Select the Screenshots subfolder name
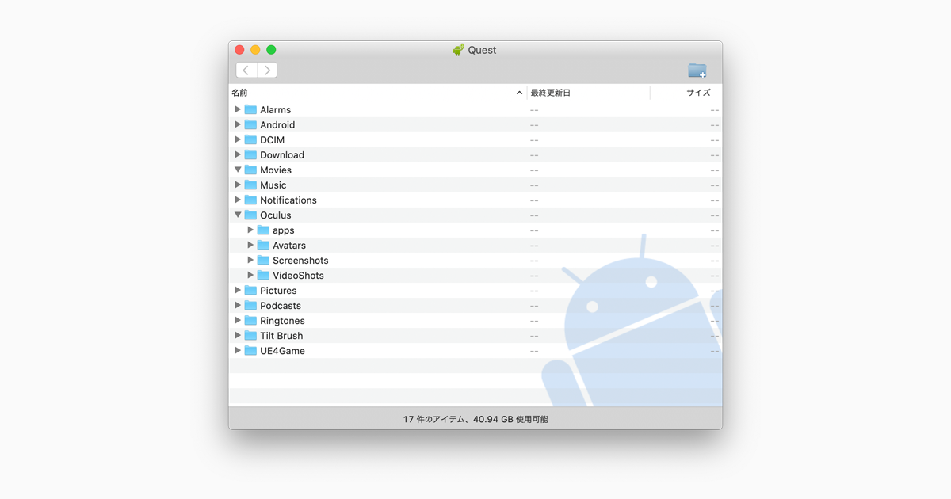Screen dimensions: 951x499 click(300, 261)
